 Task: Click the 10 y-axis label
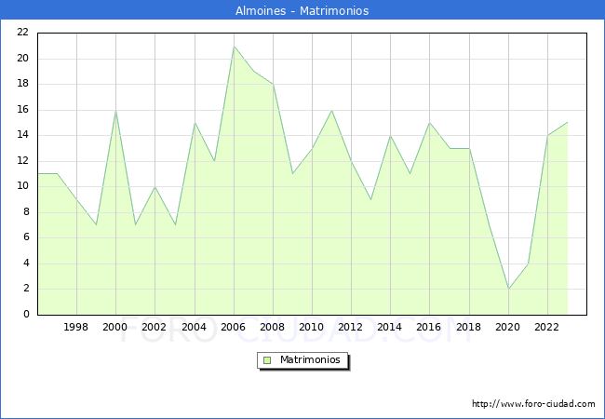(23, 186)
